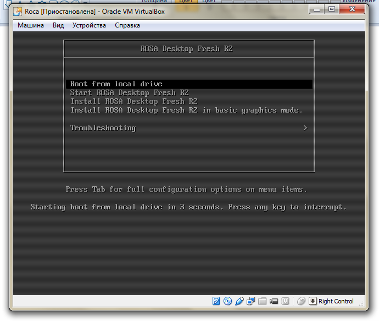Open the Машина menu

pos(31,25)
